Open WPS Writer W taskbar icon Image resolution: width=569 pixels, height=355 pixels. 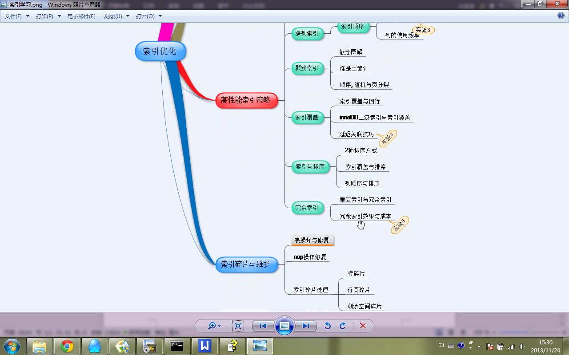pyautogui.click(x=205, y=346)
